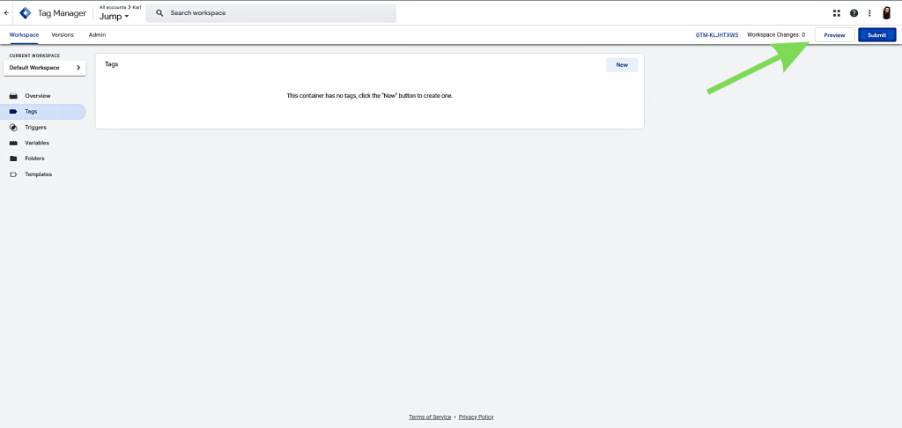Viewport: 902px width, 428px height.
Task: Open the help question mark icon
Action: [854, 13]
